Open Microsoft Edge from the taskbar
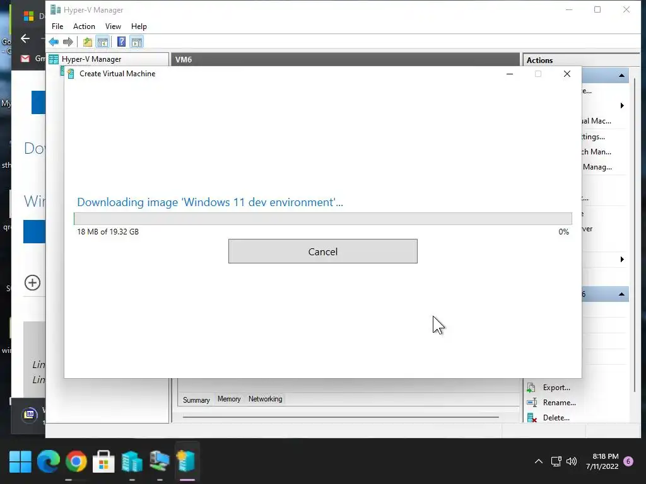The height and width of the screenshot is (484, 646). pos(48,462)
